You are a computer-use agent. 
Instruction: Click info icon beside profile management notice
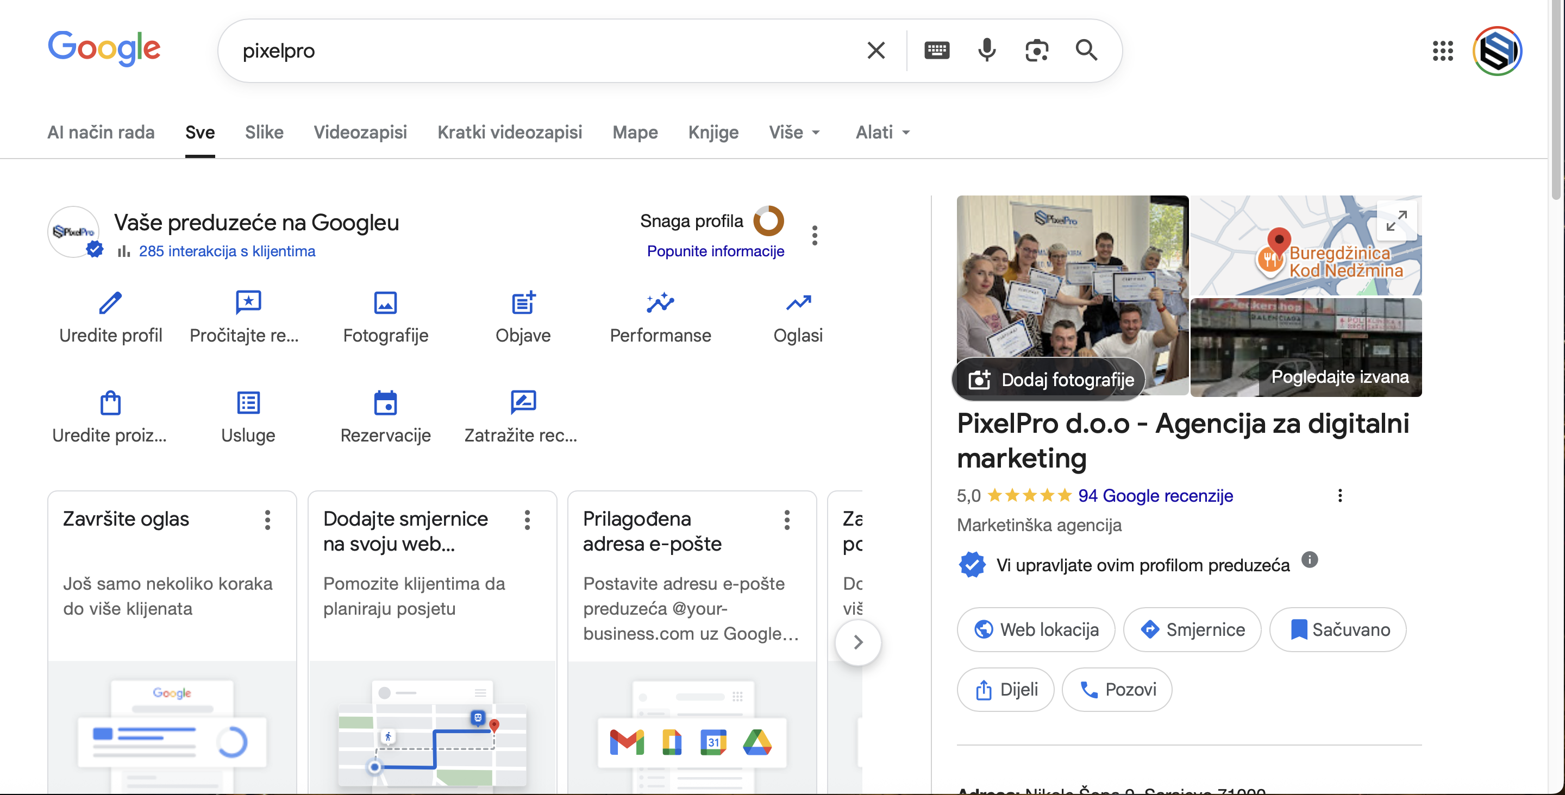[x=1309, y=559]
